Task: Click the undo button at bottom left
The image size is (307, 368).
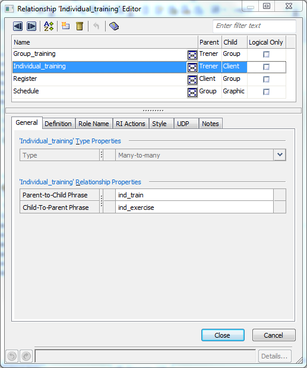Action: 12,356
